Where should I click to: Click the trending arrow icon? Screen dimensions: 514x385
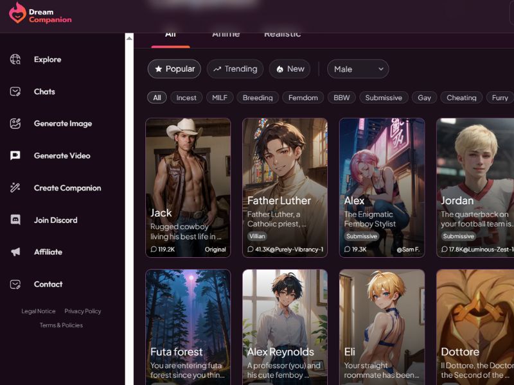point(217,69)
